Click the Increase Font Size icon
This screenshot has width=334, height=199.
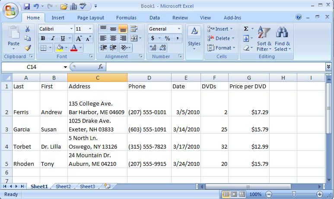tap(80, 38)
